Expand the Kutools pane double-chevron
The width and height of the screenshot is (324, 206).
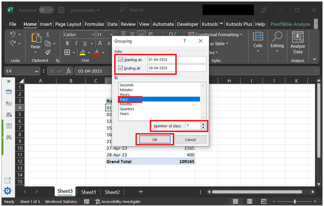(x=9, y=81)
